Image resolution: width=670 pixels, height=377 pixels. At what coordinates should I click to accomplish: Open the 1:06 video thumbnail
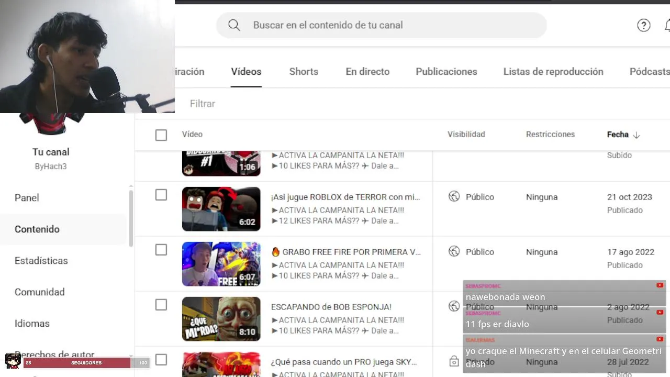pos(221,163)
